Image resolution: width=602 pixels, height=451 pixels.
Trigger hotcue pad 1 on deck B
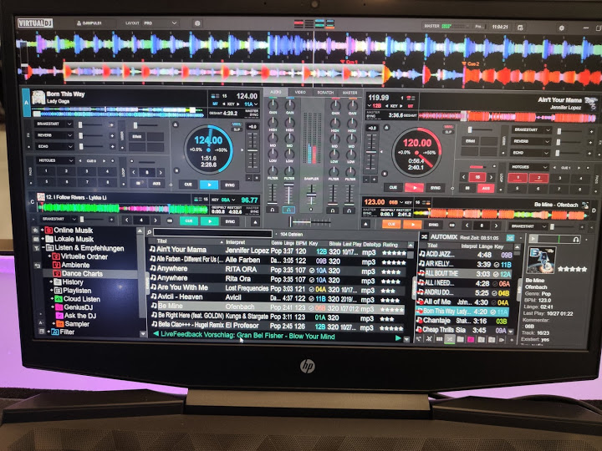point(518,178)
